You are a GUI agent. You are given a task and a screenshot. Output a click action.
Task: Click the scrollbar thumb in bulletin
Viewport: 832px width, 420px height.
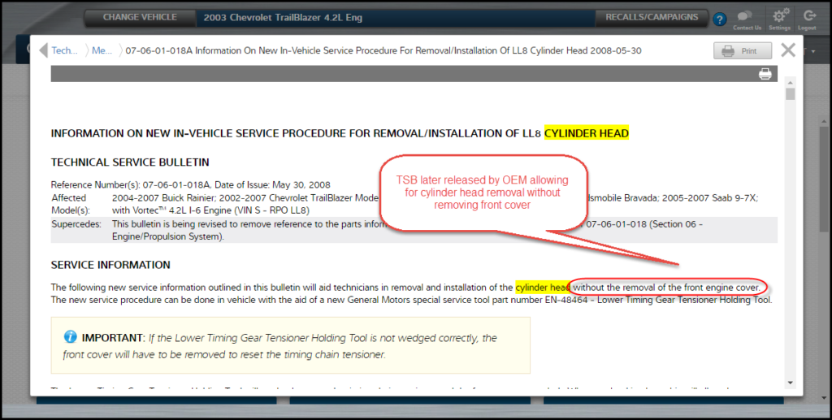coord(791,93)
